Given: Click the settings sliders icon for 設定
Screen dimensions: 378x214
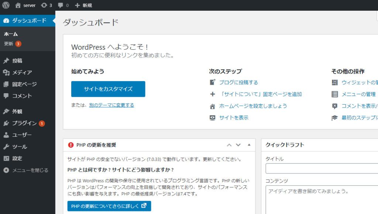Looking at the screenshot, I should [x=6, y=158].
